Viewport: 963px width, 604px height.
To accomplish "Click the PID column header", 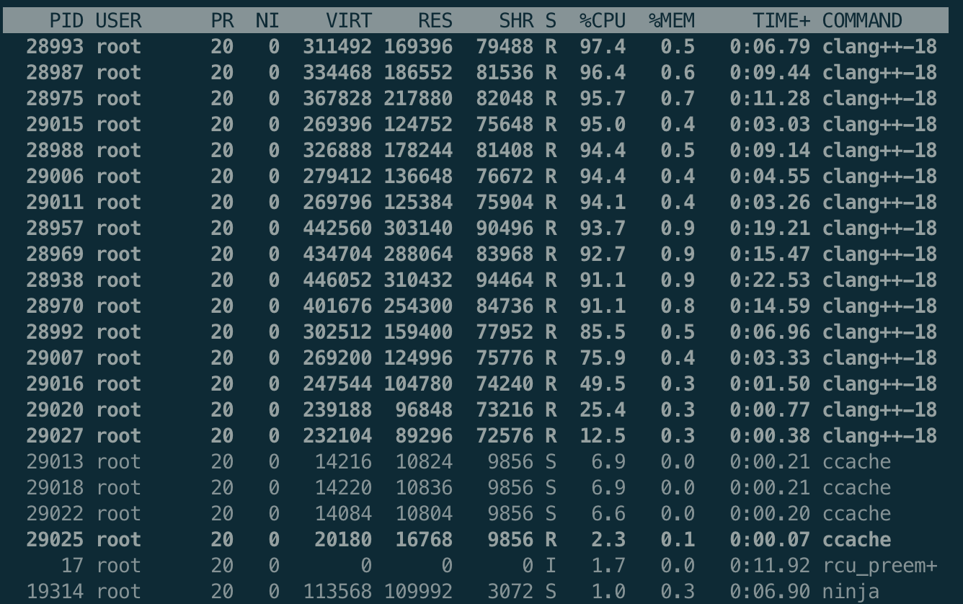I will (x=66, y=21).
